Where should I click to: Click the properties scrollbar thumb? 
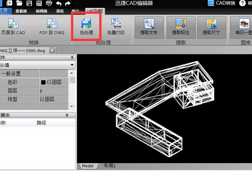click(72, 80)
